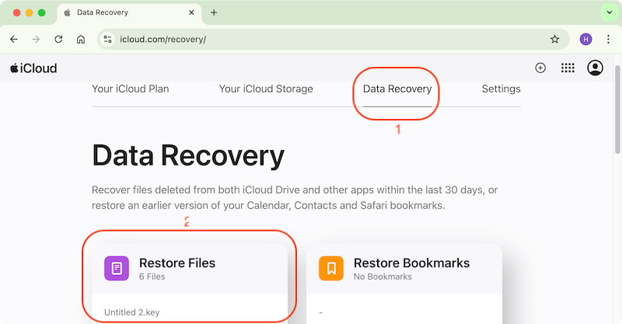Click the browser back arrow
This screenshot has width=622, height=324.
click(x=14, y=39)
